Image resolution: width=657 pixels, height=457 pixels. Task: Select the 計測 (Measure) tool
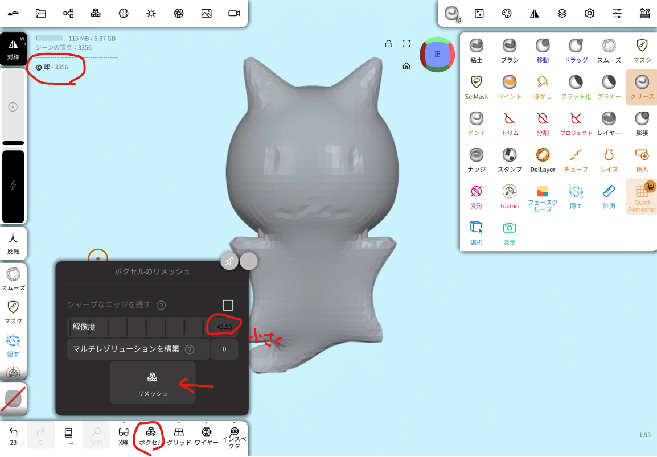(609, 197)
